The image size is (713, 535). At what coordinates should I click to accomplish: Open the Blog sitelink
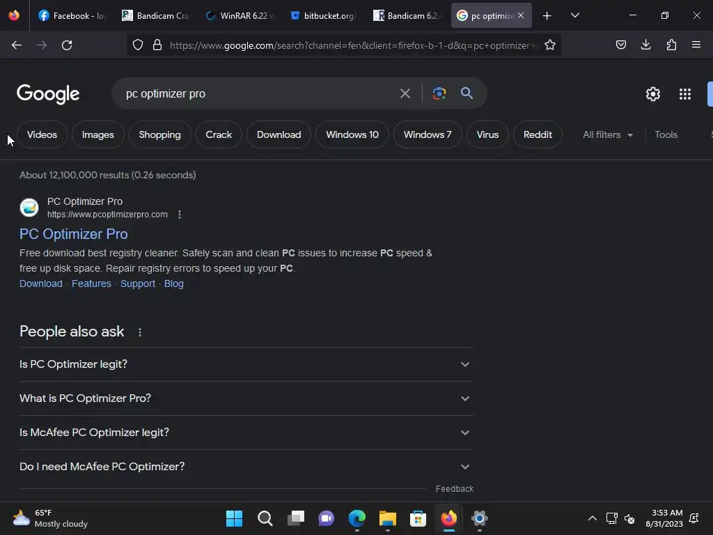(173, 284)
